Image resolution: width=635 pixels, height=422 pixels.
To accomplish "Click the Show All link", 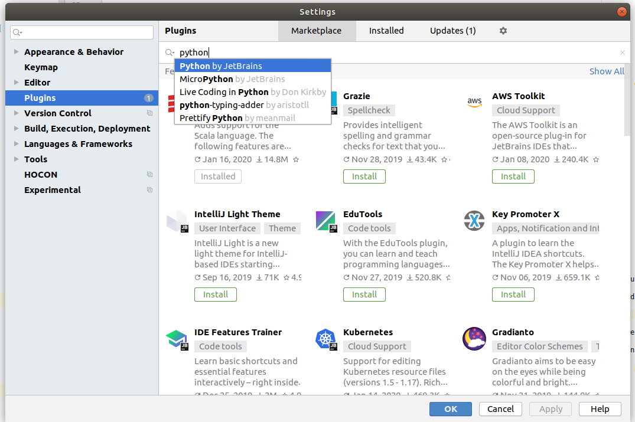I will 606,71.
